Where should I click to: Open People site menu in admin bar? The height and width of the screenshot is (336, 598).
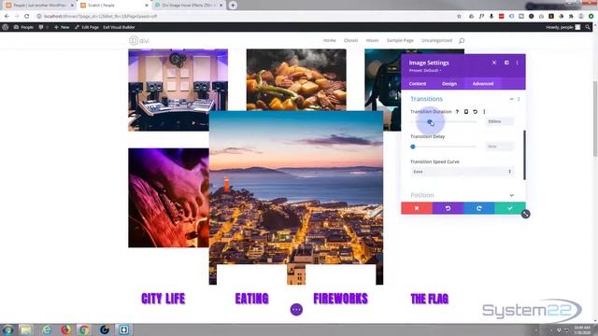point(23,27)
